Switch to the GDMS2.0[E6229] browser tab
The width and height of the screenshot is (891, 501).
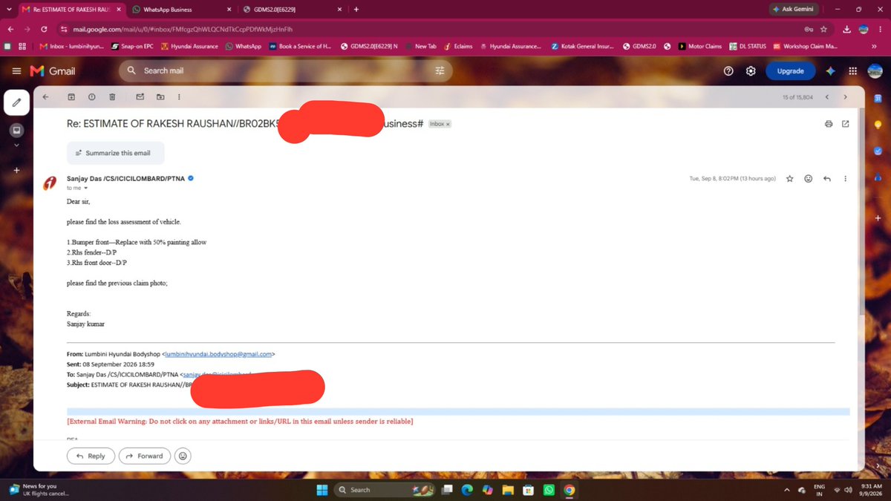292,10
